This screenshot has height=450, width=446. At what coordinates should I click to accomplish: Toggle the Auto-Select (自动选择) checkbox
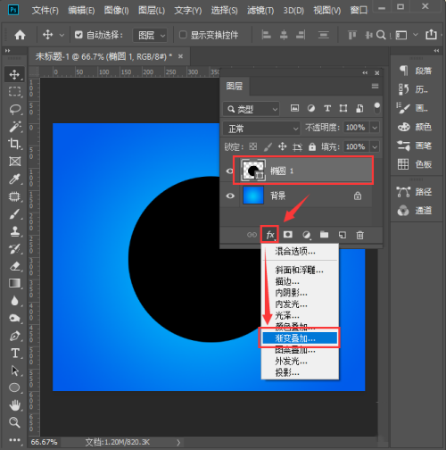click(78, 35)
